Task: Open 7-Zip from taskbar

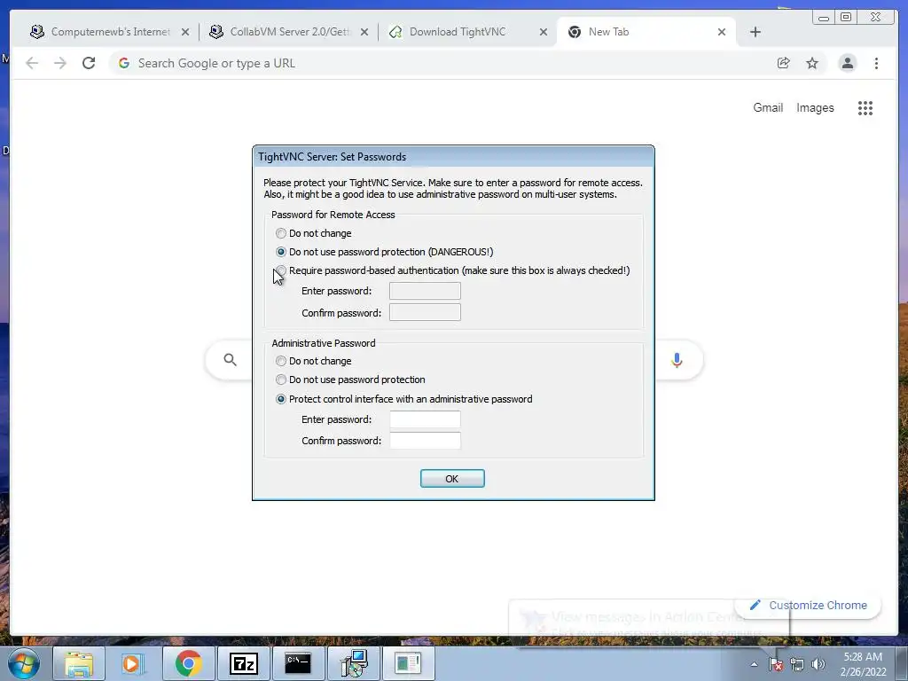Action: coord(243,663)
